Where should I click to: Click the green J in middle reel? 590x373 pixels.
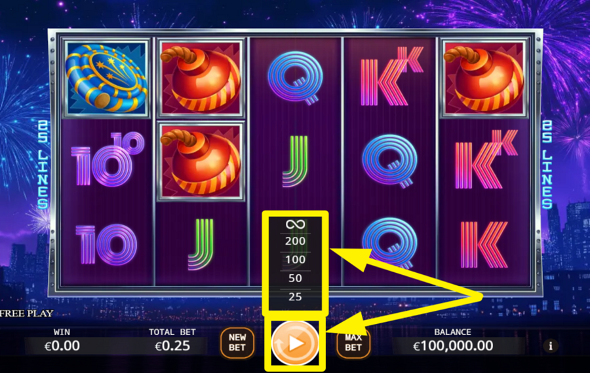(x=296, y=161)
